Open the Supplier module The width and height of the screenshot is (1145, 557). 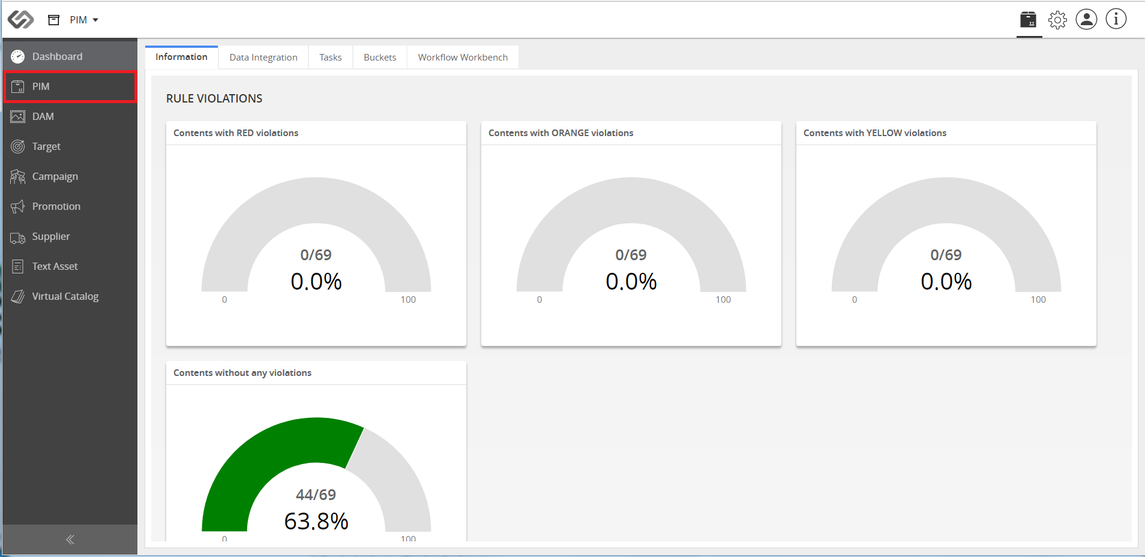pos(70,236)
